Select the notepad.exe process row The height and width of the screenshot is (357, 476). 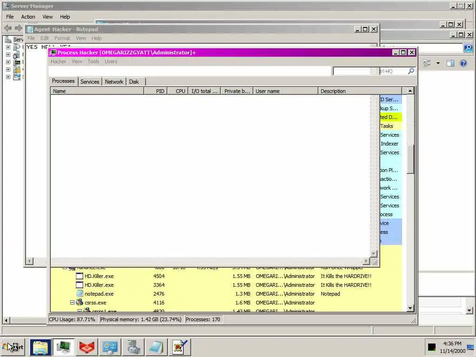click(x=226, y=294)
